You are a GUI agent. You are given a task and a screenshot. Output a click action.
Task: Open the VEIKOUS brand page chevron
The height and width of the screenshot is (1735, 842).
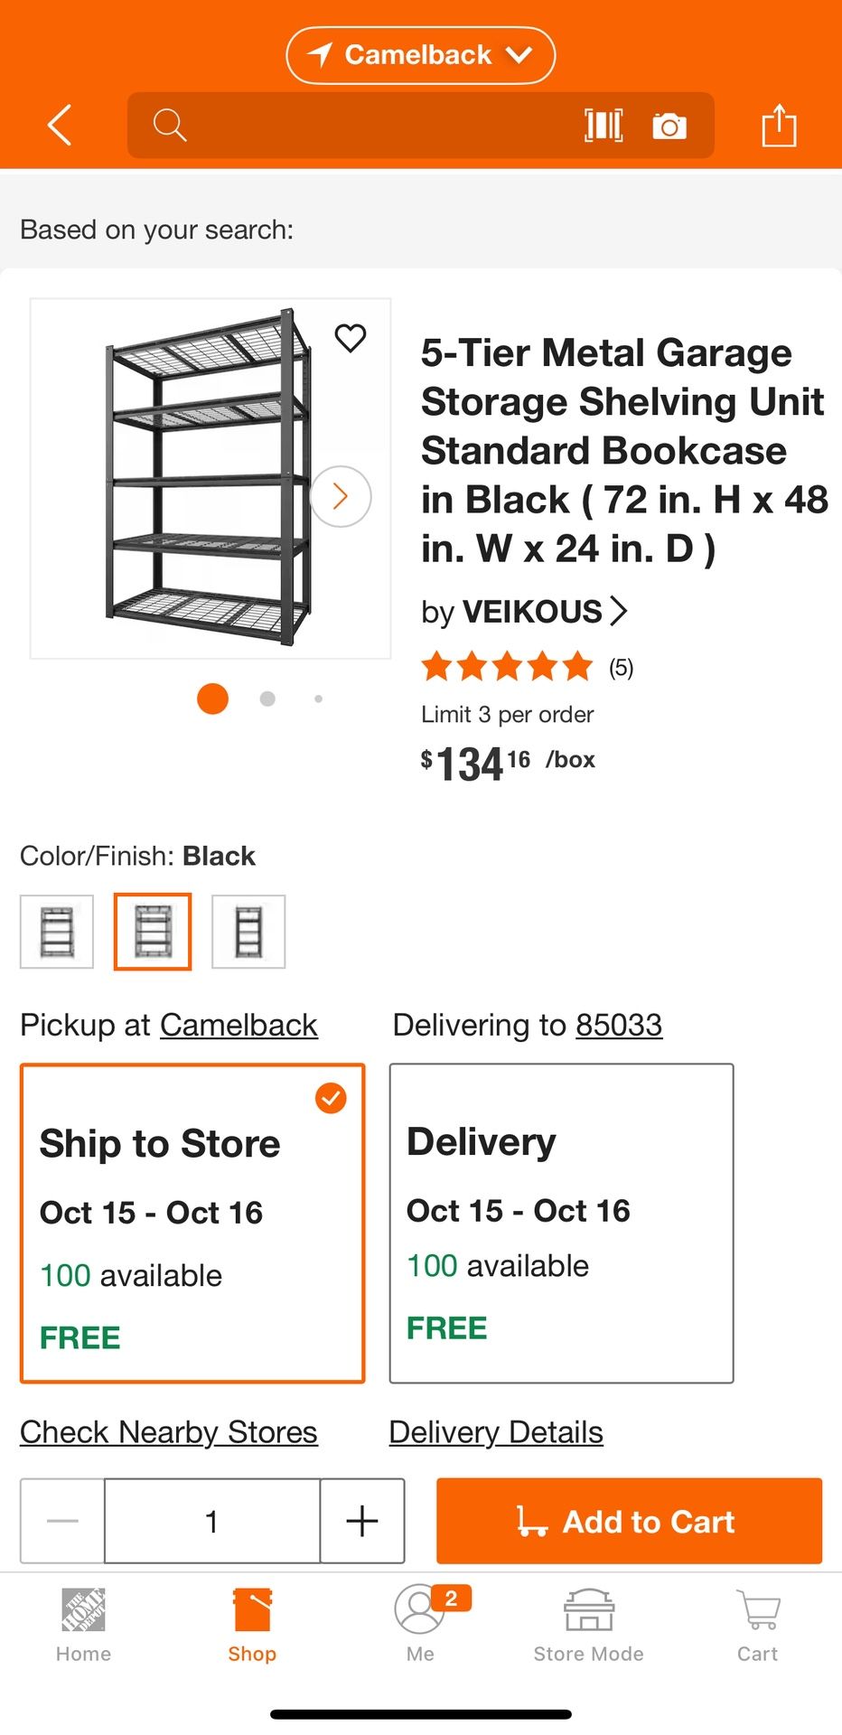point(619,612)
